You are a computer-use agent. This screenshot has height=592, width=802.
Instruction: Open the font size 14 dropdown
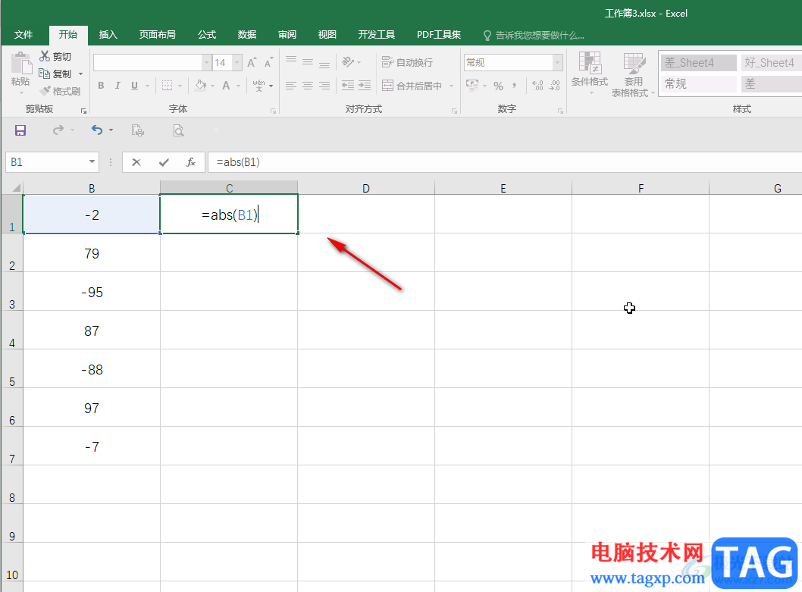tap(237, 62)
